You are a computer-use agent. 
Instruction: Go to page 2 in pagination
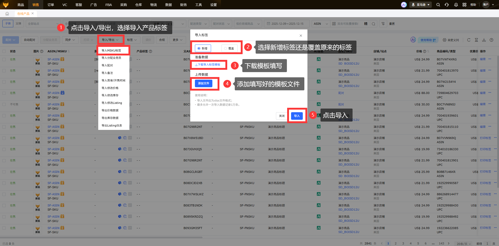click(x=396, y=243)
